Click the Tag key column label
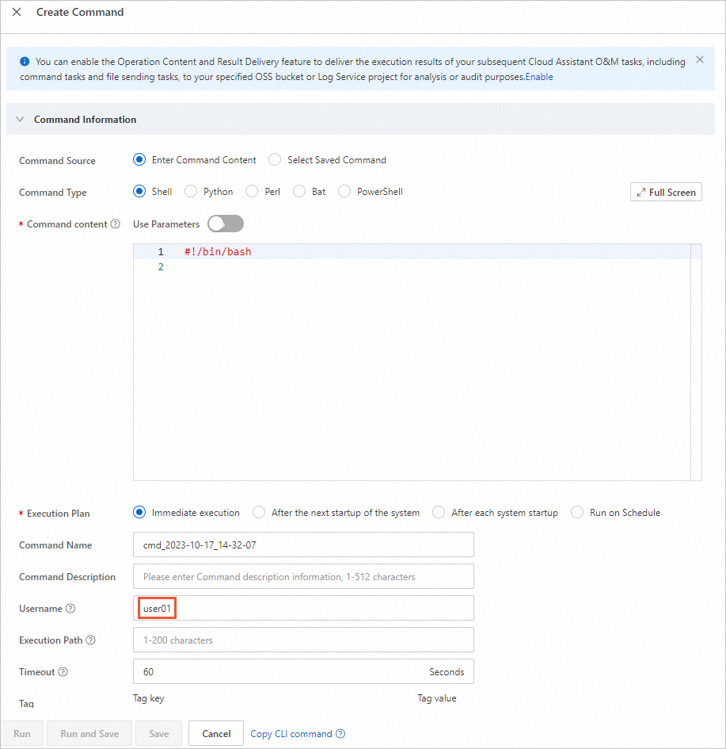Viewport: 726px width, 749px height. (148, 698)
